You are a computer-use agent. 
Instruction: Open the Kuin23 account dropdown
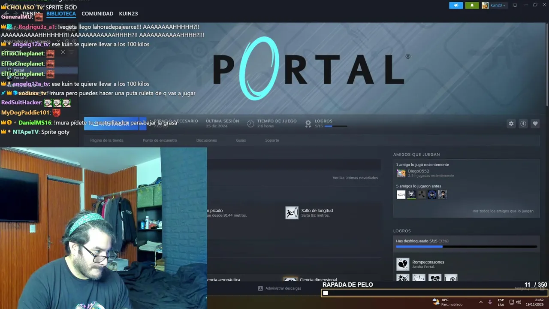pyautogui.click(x=498, y=5)
